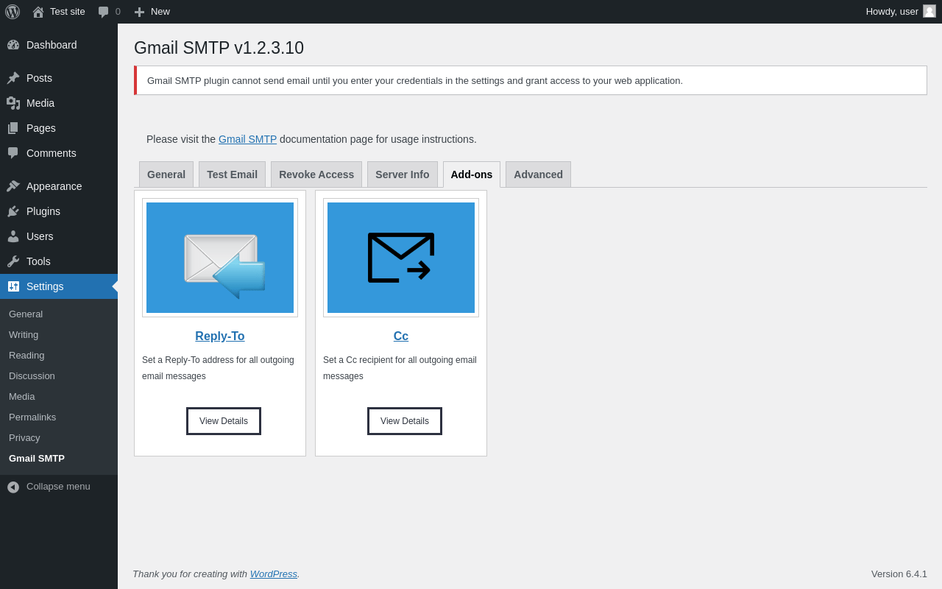Viewport: 942px width, 589px height.
Task: Click the Media icon in sidebar
Action: pyautogui.click(x=13, y=103)
